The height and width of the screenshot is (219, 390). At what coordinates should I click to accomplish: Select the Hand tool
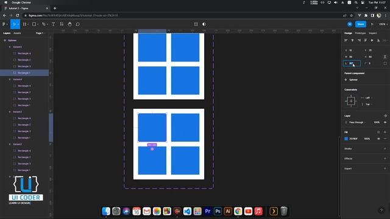click(69, 24)
